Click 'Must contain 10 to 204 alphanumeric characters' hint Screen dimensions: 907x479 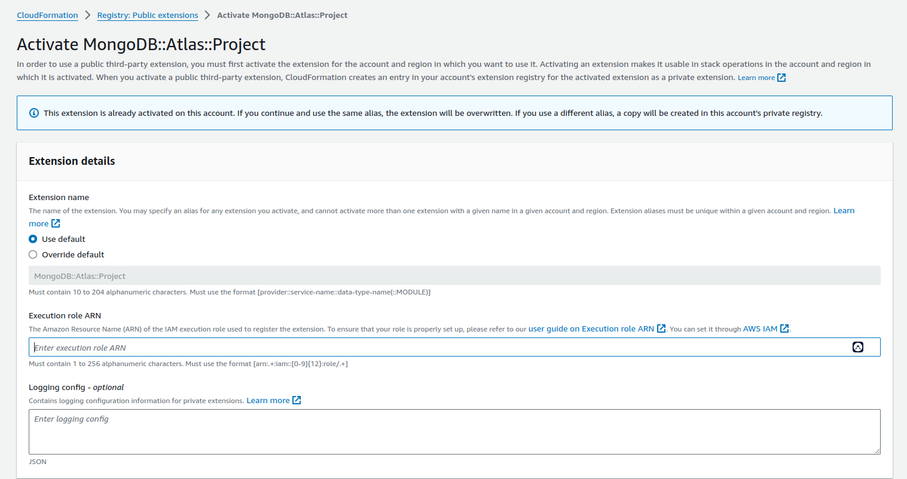[x=230, y=292]
